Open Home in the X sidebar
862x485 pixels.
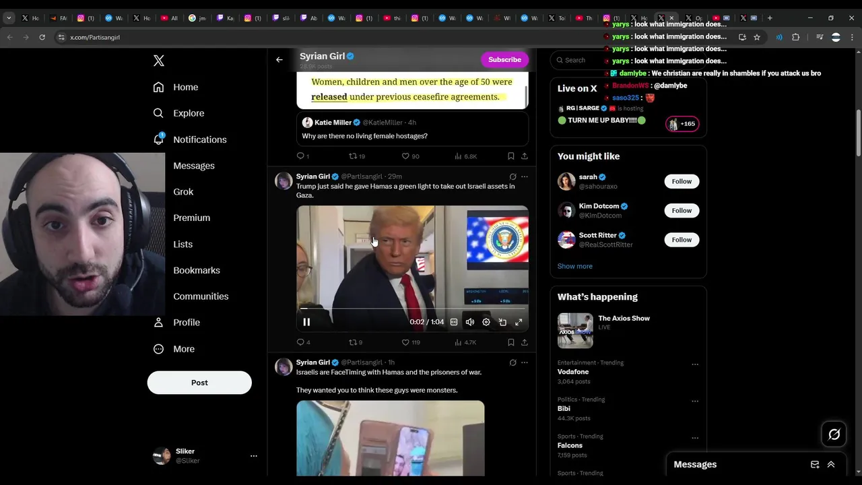tap(176, 87)
